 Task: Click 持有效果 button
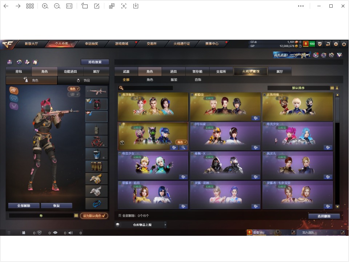tap(95, 62)
